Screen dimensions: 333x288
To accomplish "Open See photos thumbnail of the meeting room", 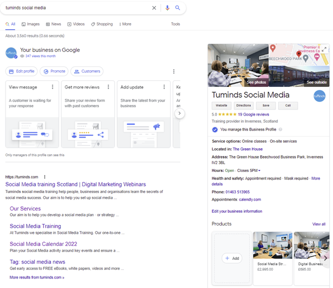I will (x=238, y=65).
